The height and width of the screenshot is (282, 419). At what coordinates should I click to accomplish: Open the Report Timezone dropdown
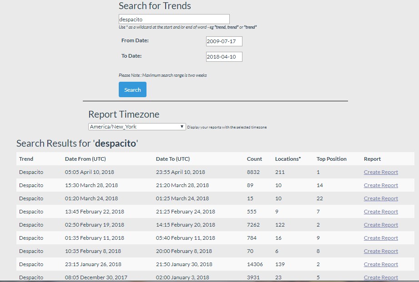(x=136, y=127)
